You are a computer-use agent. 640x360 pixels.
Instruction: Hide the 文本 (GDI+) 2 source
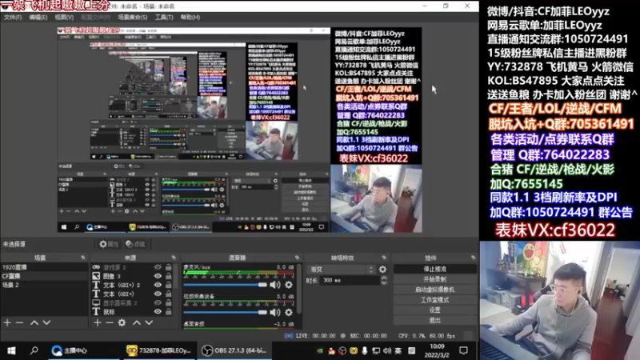pos(158,285)
